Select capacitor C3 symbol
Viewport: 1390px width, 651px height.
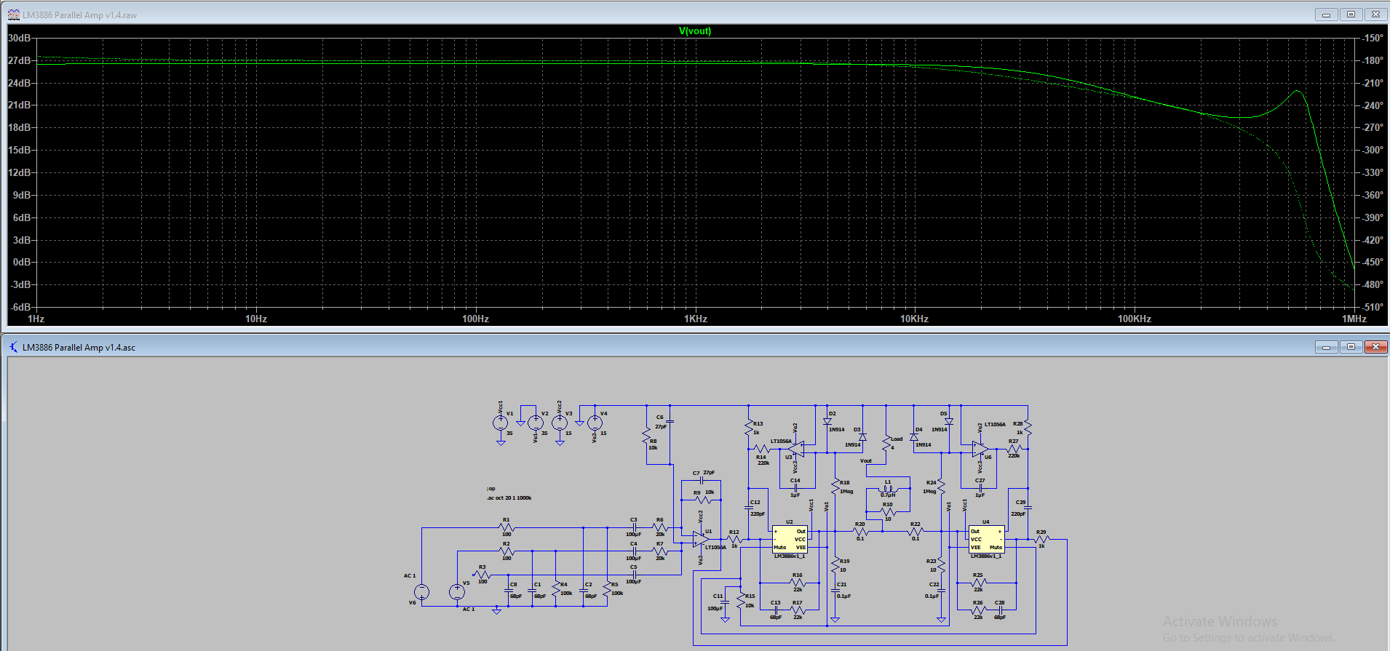[x=634, y=527]
